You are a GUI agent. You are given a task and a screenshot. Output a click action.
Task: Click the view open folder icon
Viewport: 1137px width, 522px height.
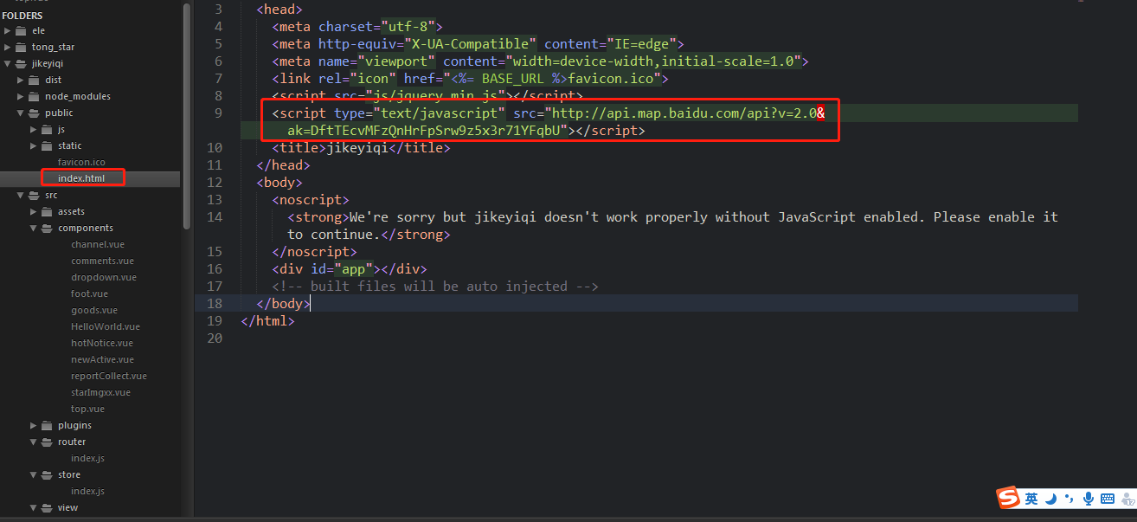(47, 507)
